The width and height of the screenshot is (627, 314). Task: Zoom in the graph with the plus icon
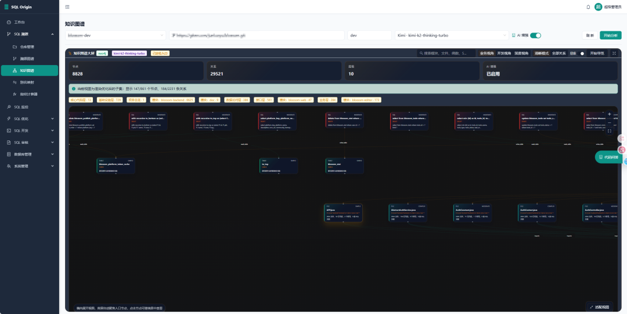[x=609, y=114]
